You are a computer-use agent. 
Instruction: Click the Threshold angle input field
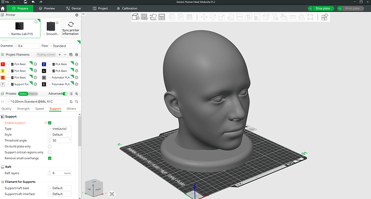coord(60,140)
